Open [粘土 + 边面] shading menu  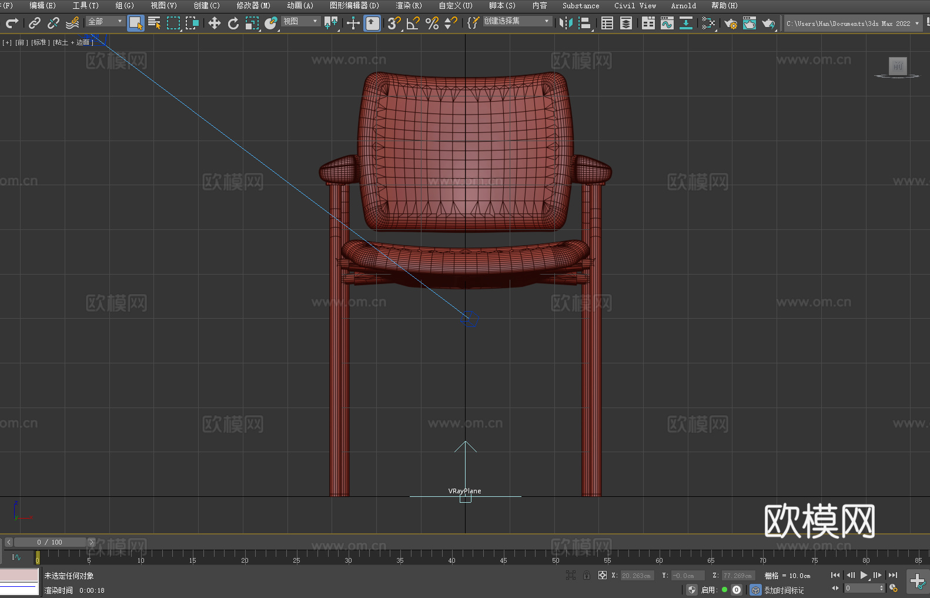(x=73, y=42)
